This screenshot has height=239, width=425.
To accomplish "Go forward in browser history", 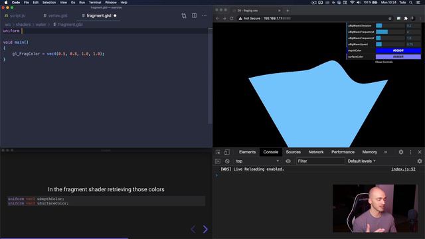I will (224, 19).
